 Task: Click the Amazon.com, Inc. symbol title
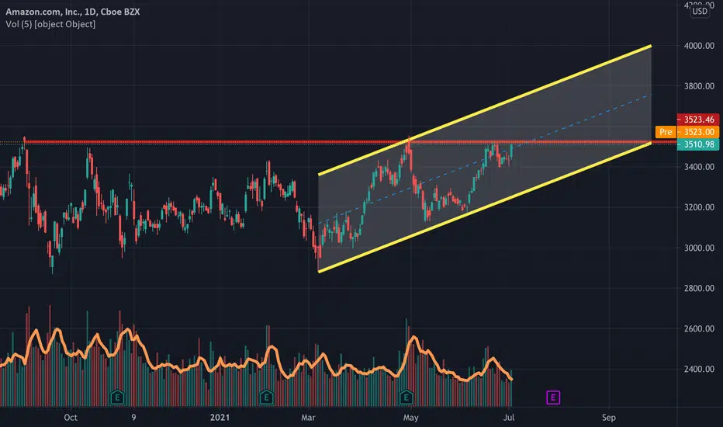coord(73,12)
